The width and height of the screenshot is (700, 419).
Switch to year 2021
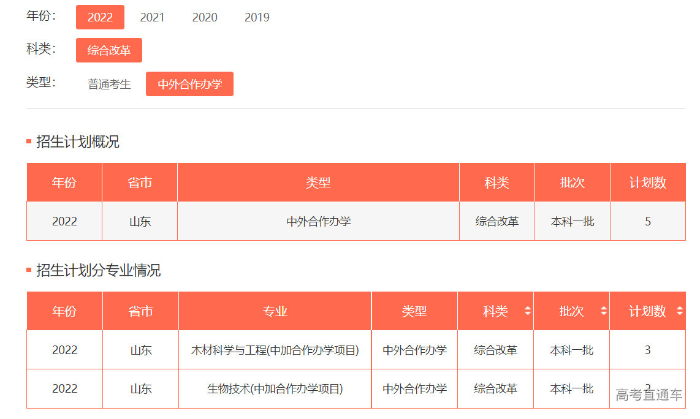pyautogui.click(x=152, y=17)
